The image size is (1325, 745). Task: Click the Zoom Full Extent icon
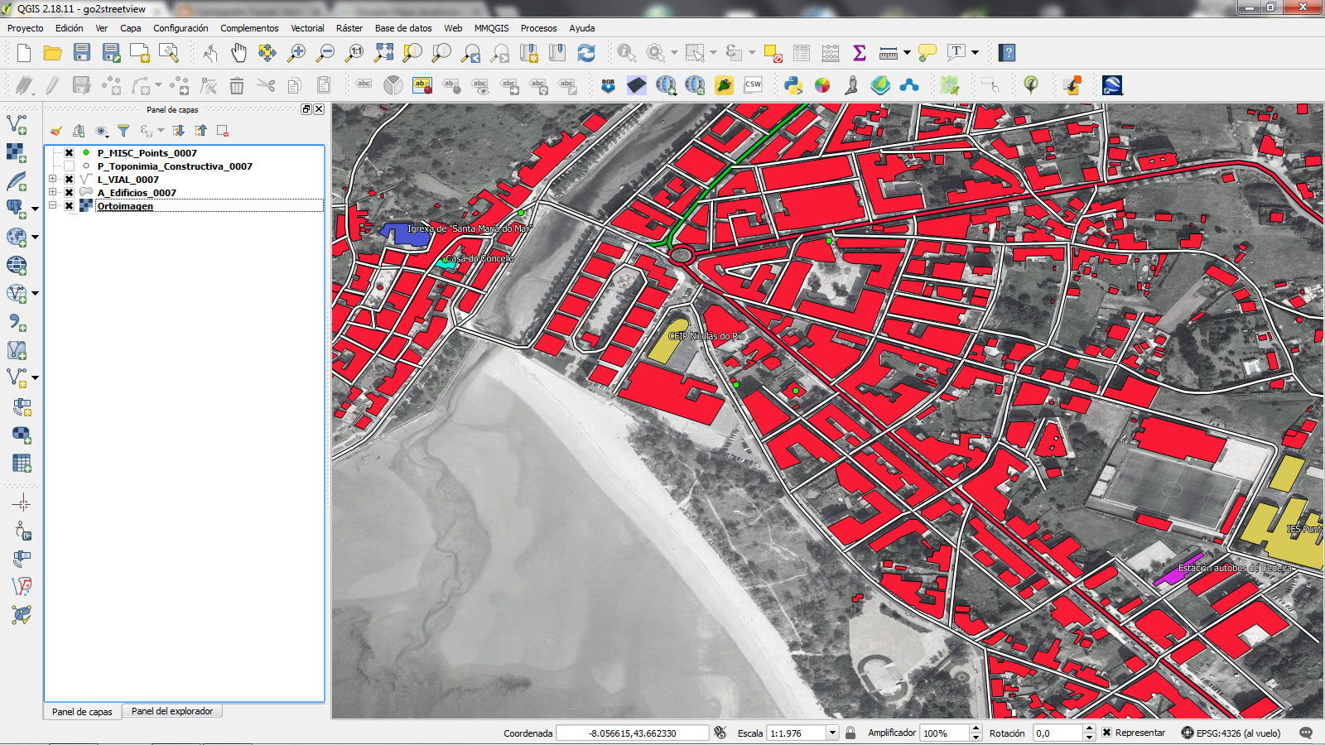tap(383, 52)
